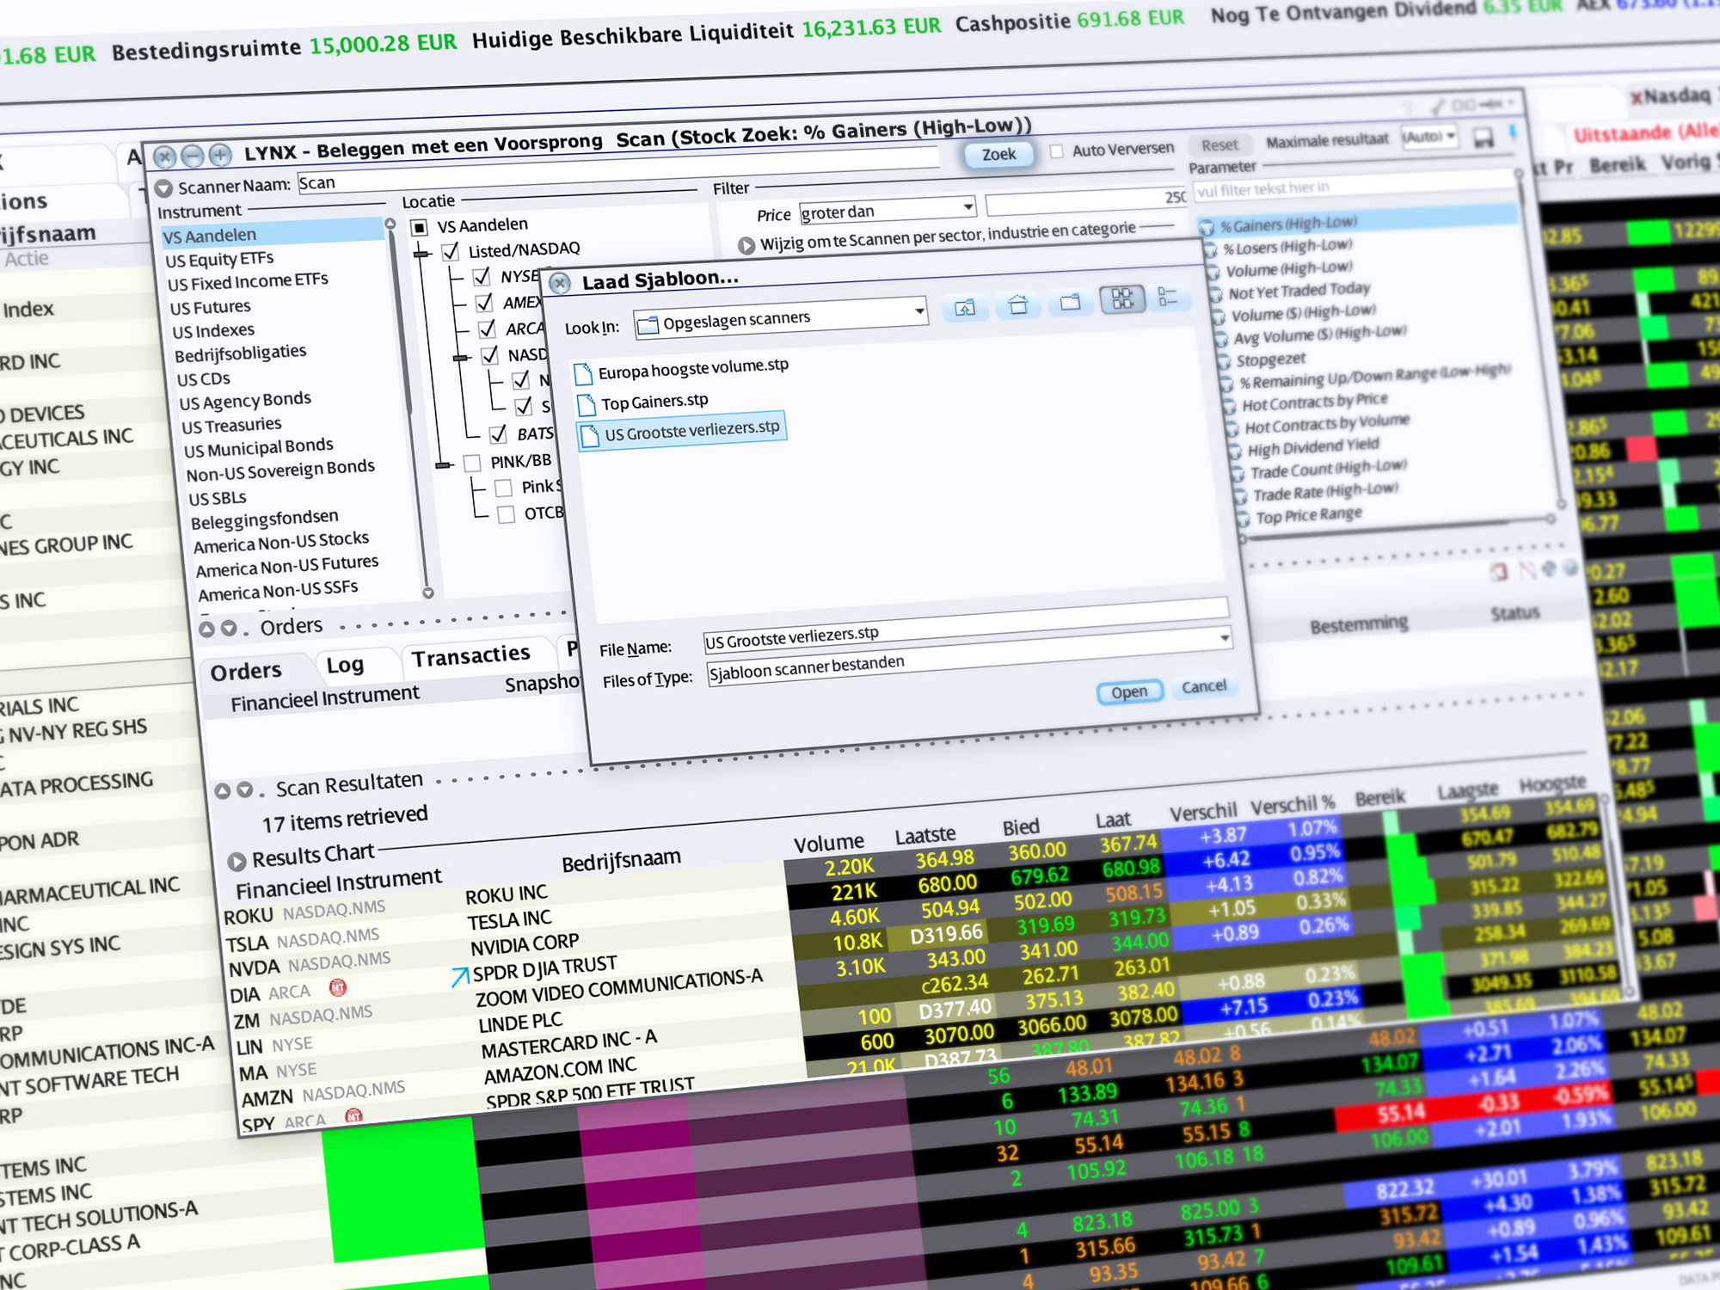
Task: Click the icon beside % Losers (High-Low)
Action: coord(1211,250)
